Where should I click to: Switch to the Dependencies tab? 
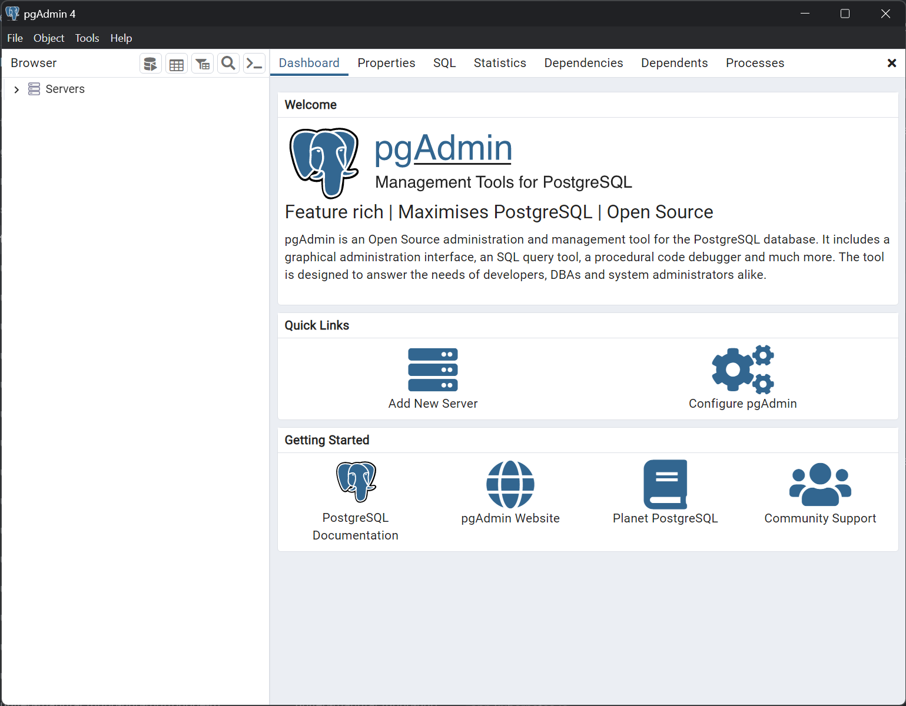click(x=583, y=62)
